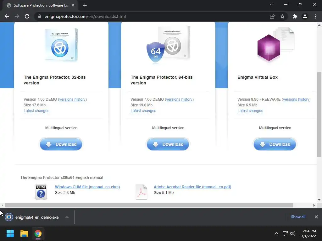Click the forward navigation arrow

(x=17, y=16)
